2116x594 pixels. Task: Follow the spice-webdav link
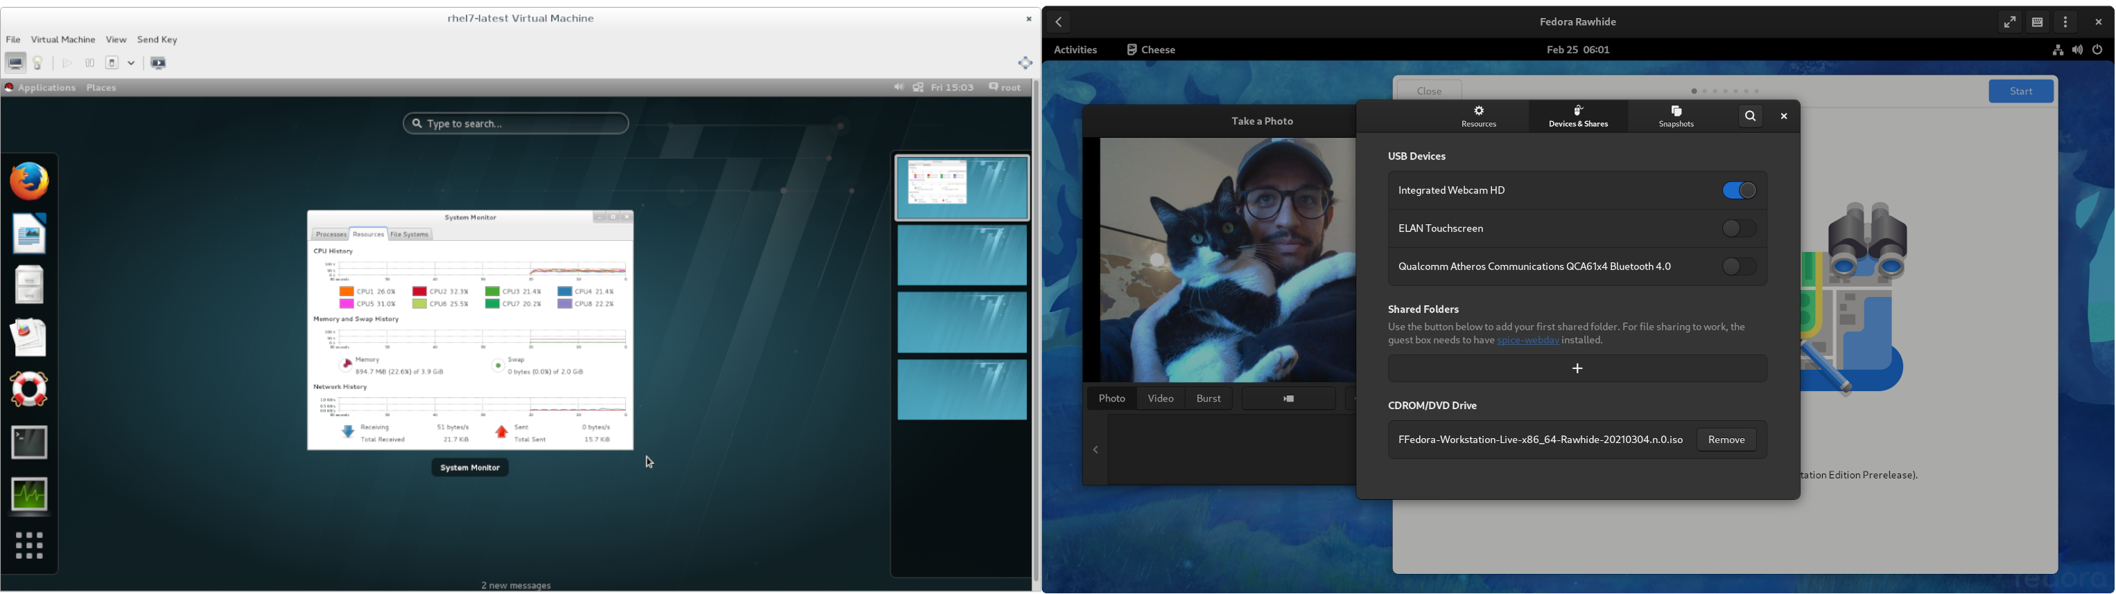1528,341
